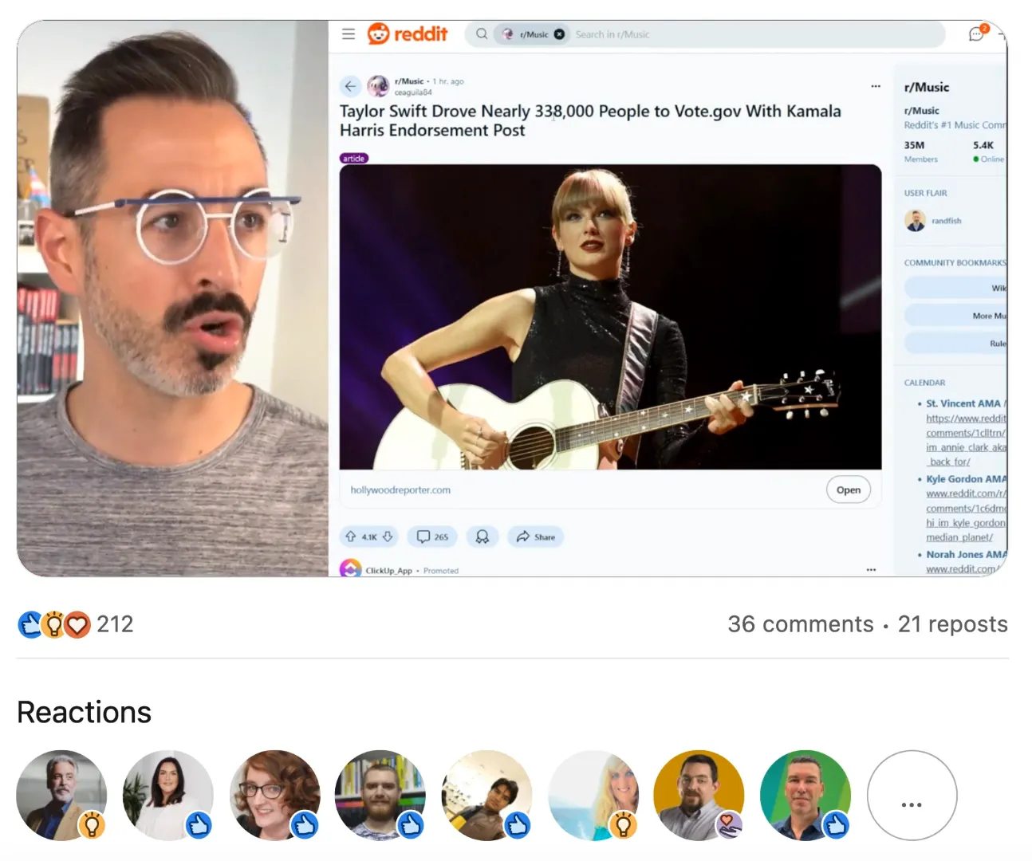1032x861 pixels.
Task: Click the Norah Jones AMA calendar entry
Action: [x=966, y=554]
